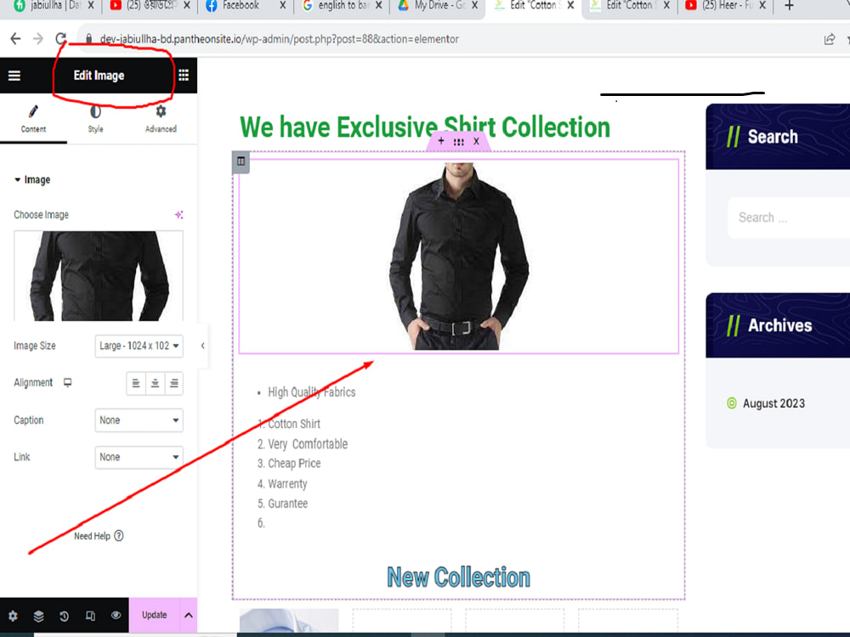Click the section add plus handle

pos(440,141)
